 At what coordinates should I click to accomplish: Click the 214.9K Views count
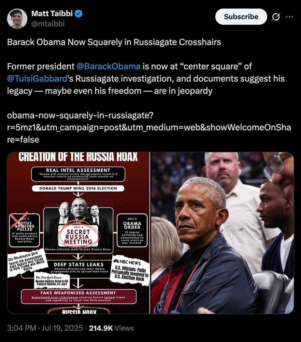[112, 328]
